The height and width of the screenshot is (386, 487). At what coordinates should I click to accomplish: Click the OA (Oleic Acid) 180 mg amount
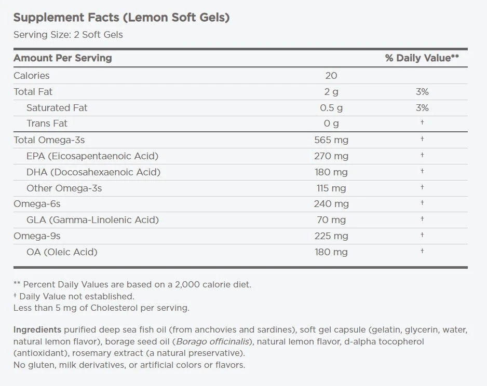pyautogui.click(x=331, y=252)
